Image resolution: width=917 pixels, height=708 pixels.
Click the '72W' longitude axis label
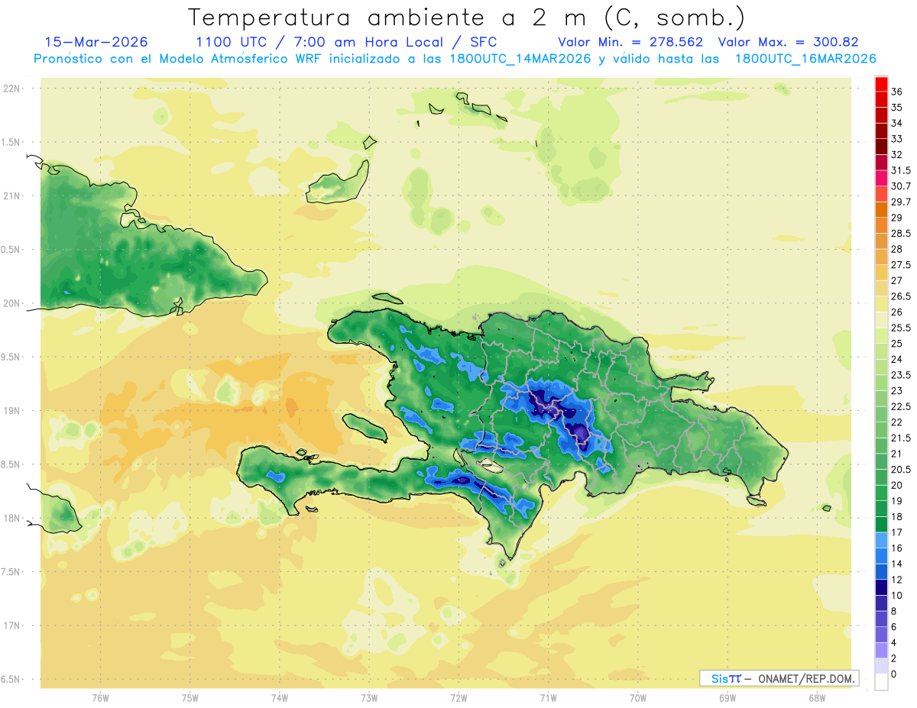[x=458, y=697]
